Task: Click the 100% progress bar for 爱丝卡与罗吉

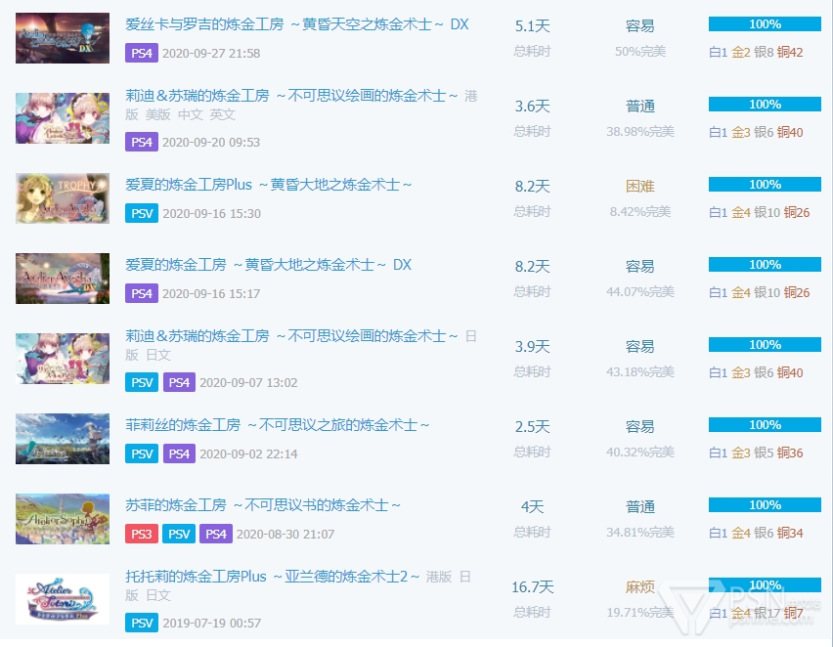Action: pyautogui.click(x=765, y=24)
